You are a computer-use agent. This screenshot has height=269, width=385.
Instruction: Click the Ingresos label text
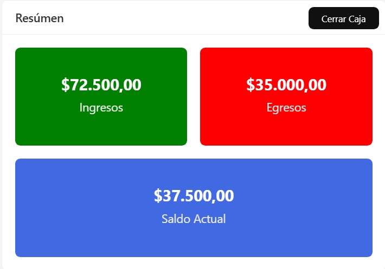tap(101, 108)
